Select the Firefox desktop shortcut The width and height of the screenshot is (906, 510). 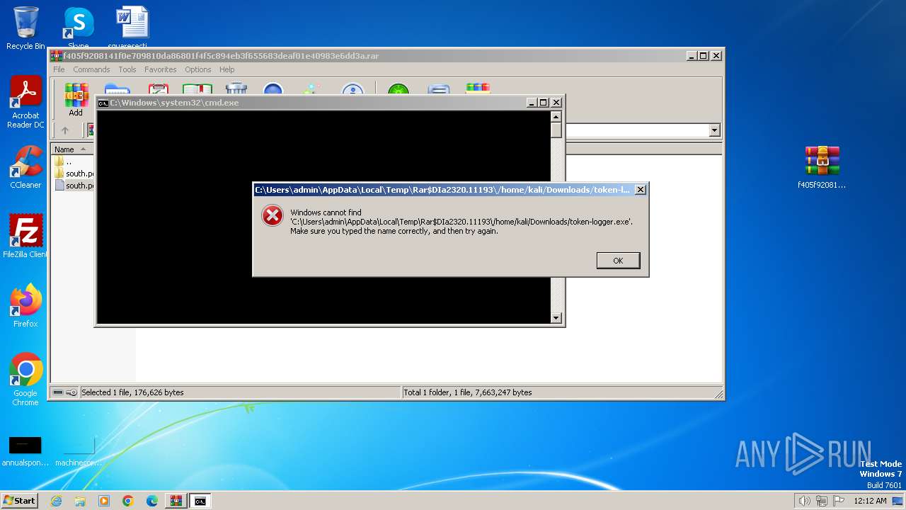pos(25,306)
